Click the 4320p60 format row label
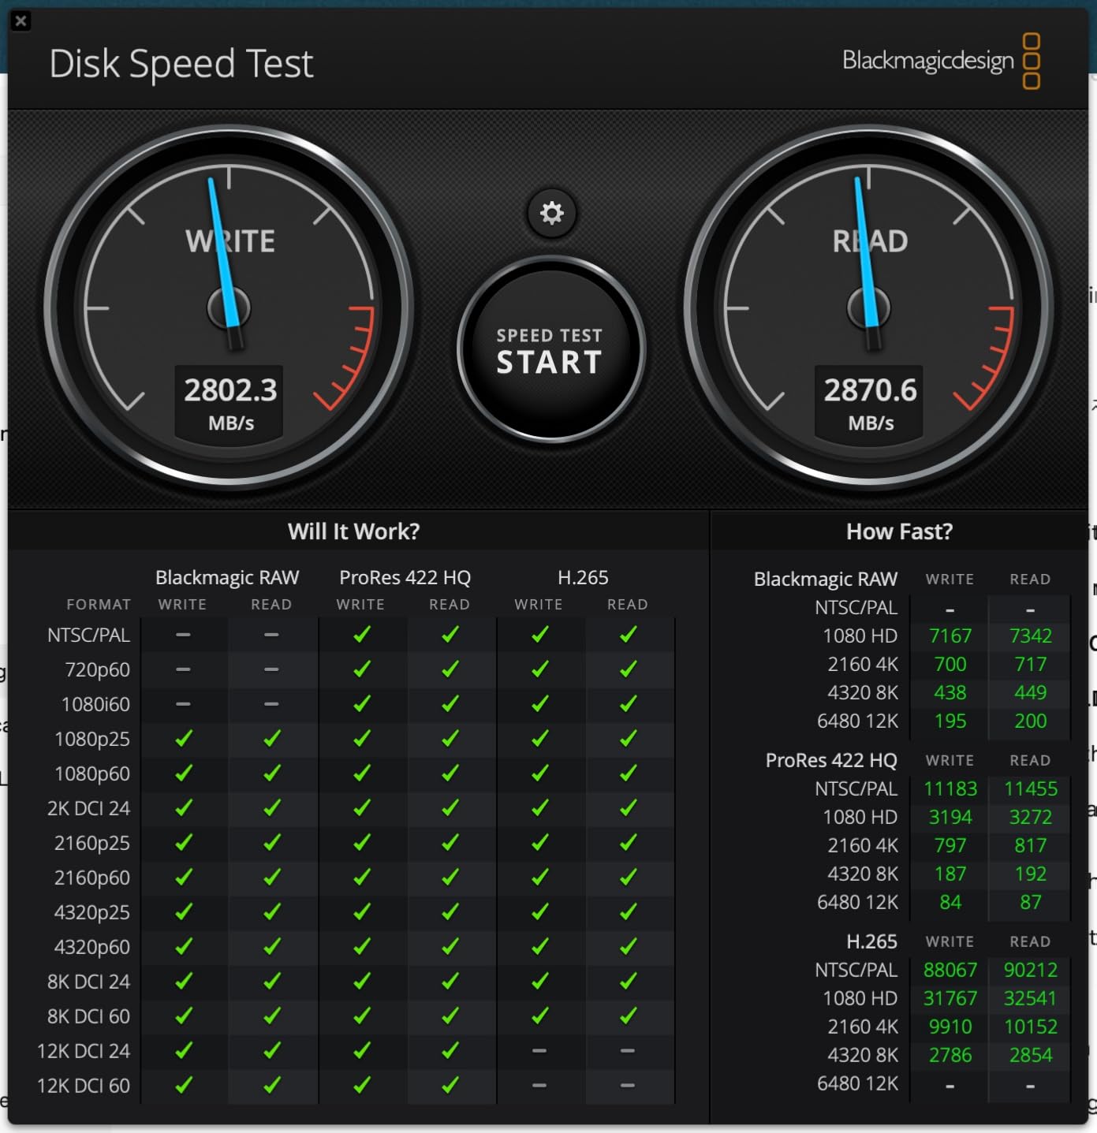This screenshot has height=1133, width=1097. tap(91, 948)
